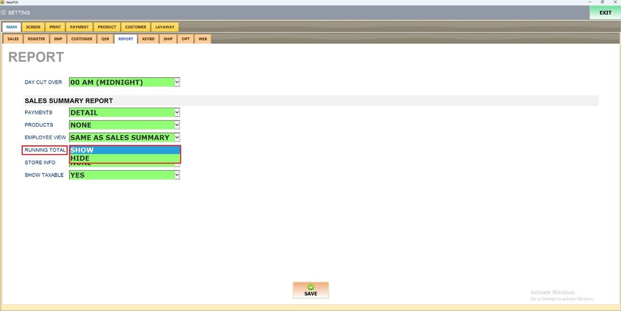Click the EXIT button
Screen dimensions: 621x311
605,12
